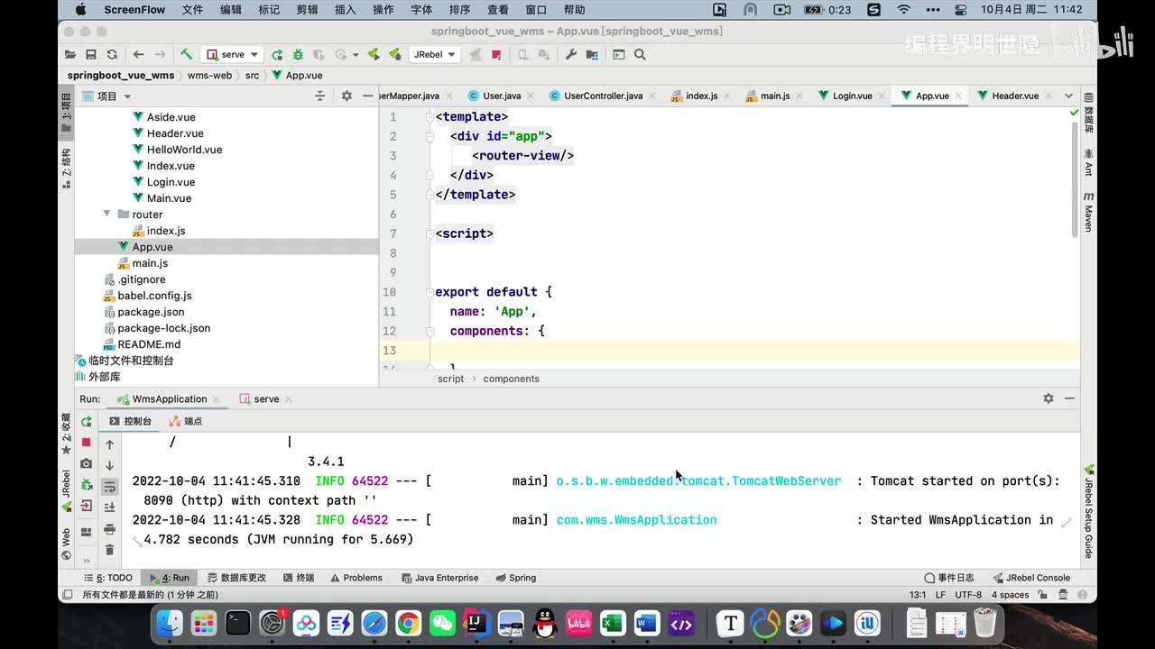Open Google Chrome from the Dock

(x=408, y=623)
